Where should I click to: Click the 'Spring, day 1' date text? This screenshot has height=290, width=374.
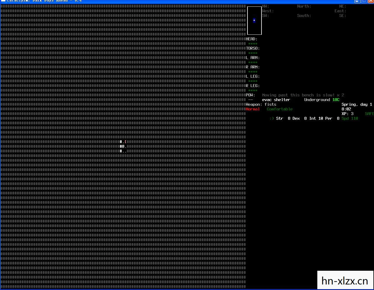coord(357,104)
